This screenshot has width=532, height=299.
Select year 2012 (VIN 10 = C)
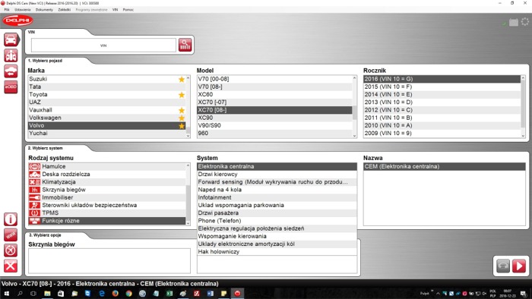tap(442, 110)
